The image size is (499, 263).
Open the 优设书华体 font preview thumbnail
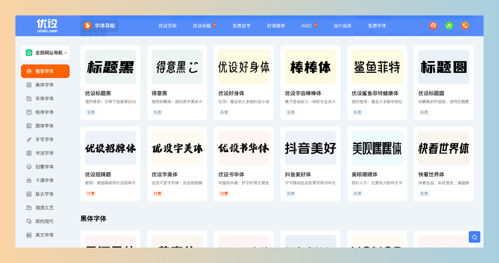244,148
